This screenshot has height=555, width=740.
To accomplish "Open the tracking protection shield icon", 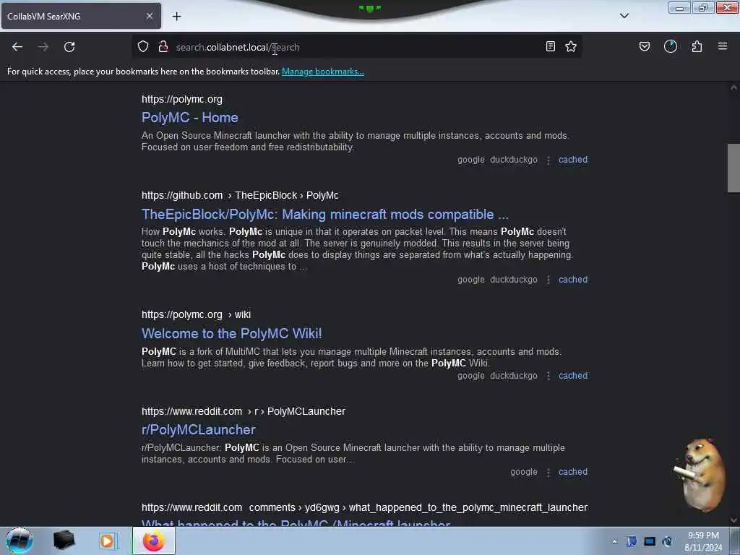I will tap(143, 46).
